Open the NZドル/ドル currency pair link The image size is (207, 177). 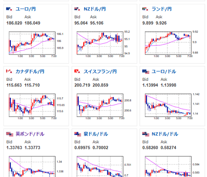165,134
